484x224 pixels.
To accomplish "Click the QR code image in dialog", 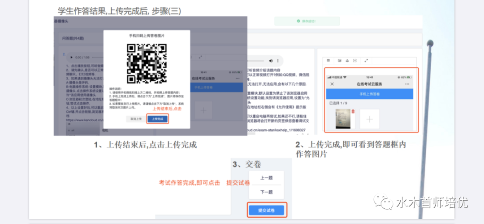I will 147,64.
